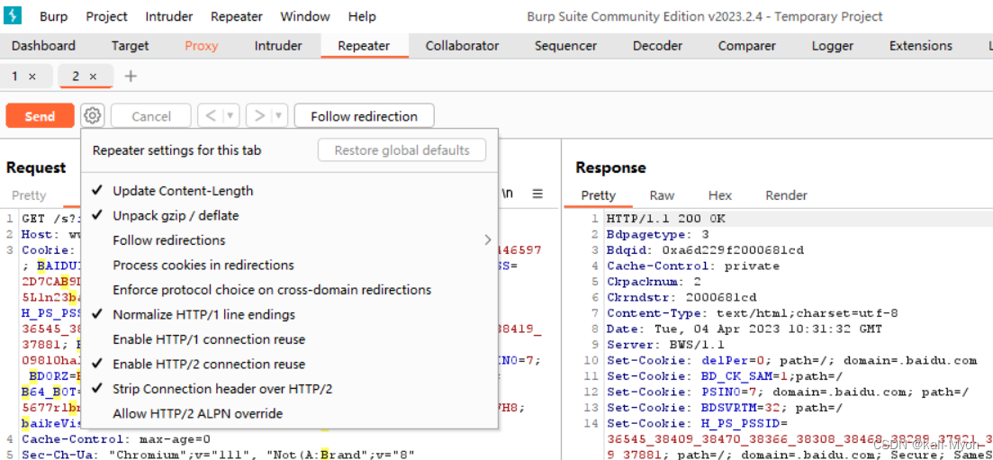The height and width of the screenshot is (460, 993).
Task: Enable Enforce protocol choice on cross-domain redirections
Action: pos(289,290)
